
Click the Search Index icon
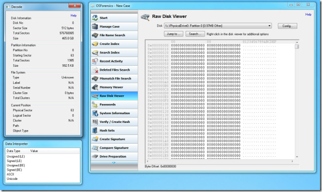[95, 52]
